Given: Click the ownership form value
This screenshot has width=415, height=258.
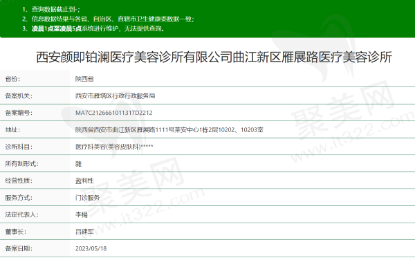Looking at the screenshot, I should tap(78, 164).
